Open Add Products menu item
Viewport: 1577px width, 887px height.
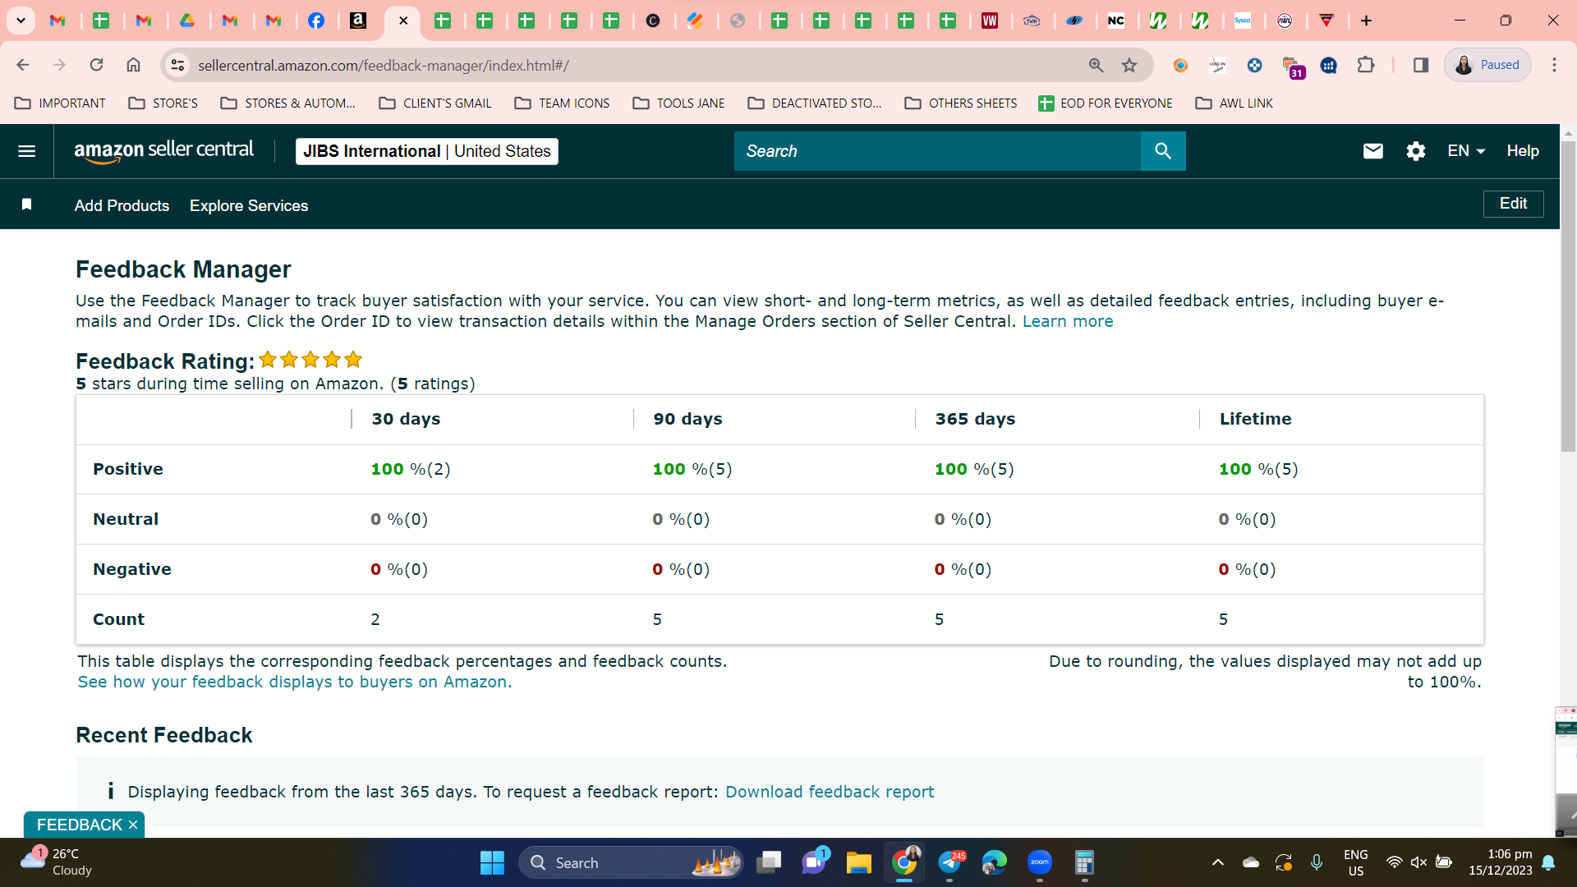122,205
